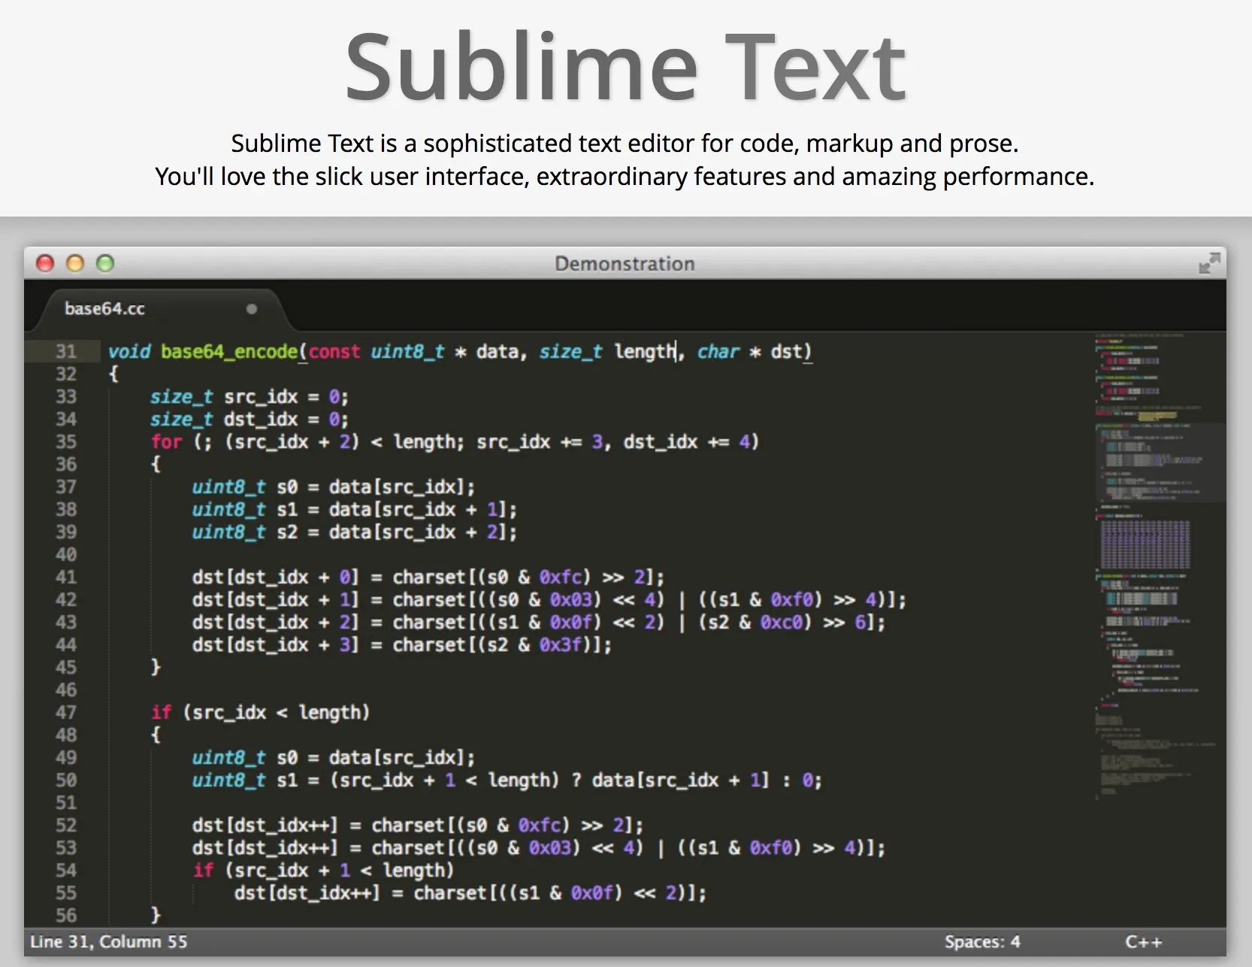Click the hex value 0x3f on line 44
Viewport: 1252px width, 967px height.
[560, 644]
